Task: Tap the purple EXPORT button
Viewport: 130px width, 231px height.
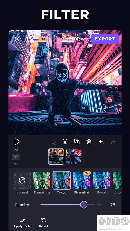Action: tap(105, 39)
